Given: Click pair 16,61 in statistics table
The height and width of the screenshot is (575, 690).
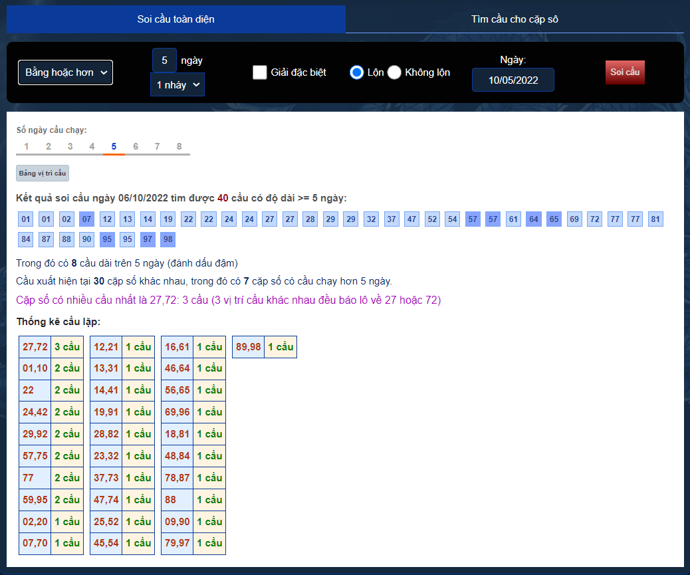Looking at the screenshot, I should coord(177,347).
